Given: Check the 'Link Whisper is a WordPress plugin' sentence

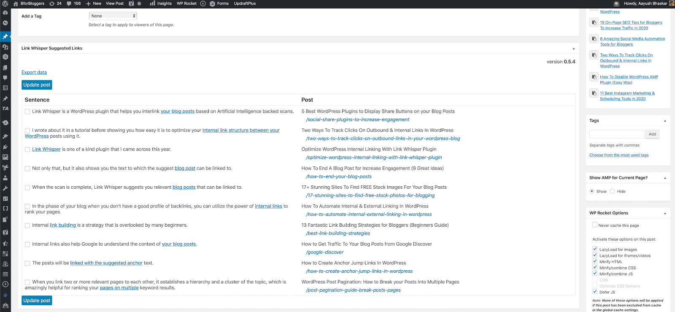Looking at the screenshot, I should tap(27, 112).
